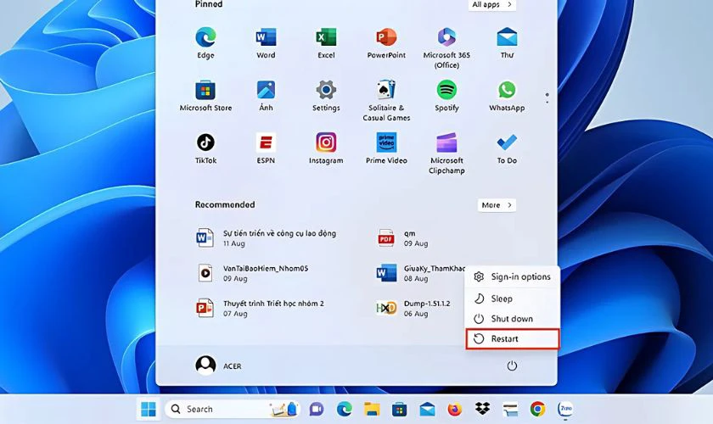Open Microsoft 365 (Office) app
Viewport: 713px width, 424px height.
446,47
